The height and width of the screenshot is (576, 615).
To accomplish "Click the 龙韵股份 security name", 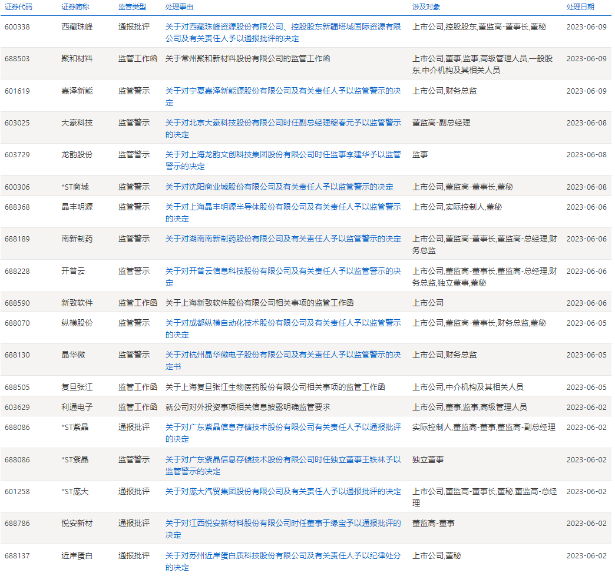I will pos(77,154).
